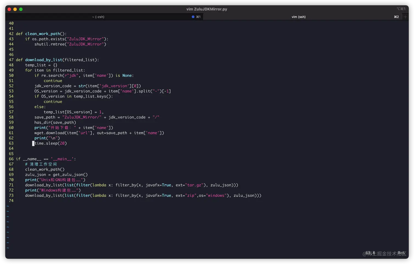Click the 'print("\n")' statement on line 62

tap(47, 138)
